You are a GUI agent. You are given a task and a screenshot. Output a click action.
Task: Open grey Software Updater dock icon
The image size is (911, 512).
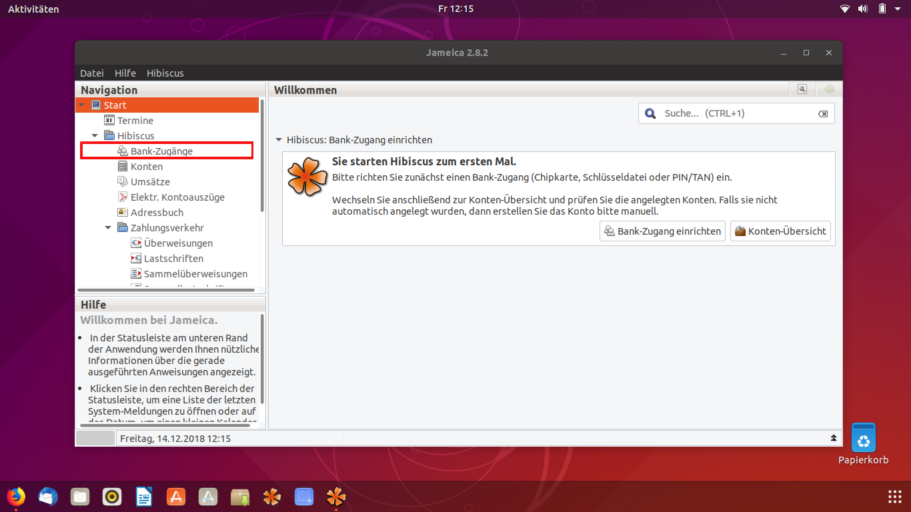tap(208, 497)
